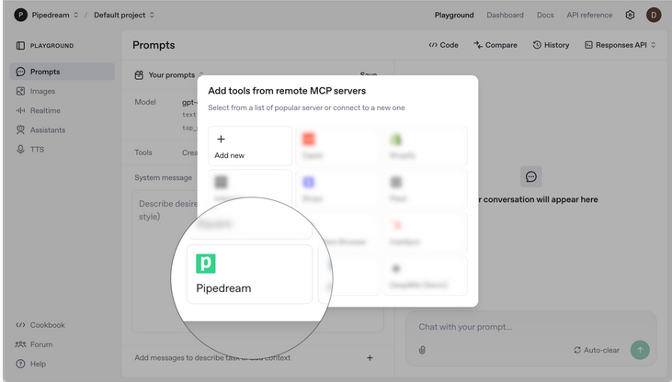Image resolution: width=672 pixels, height=382 pixels.
Task: Click the Help question mark icon
Action: click(20, 364)
